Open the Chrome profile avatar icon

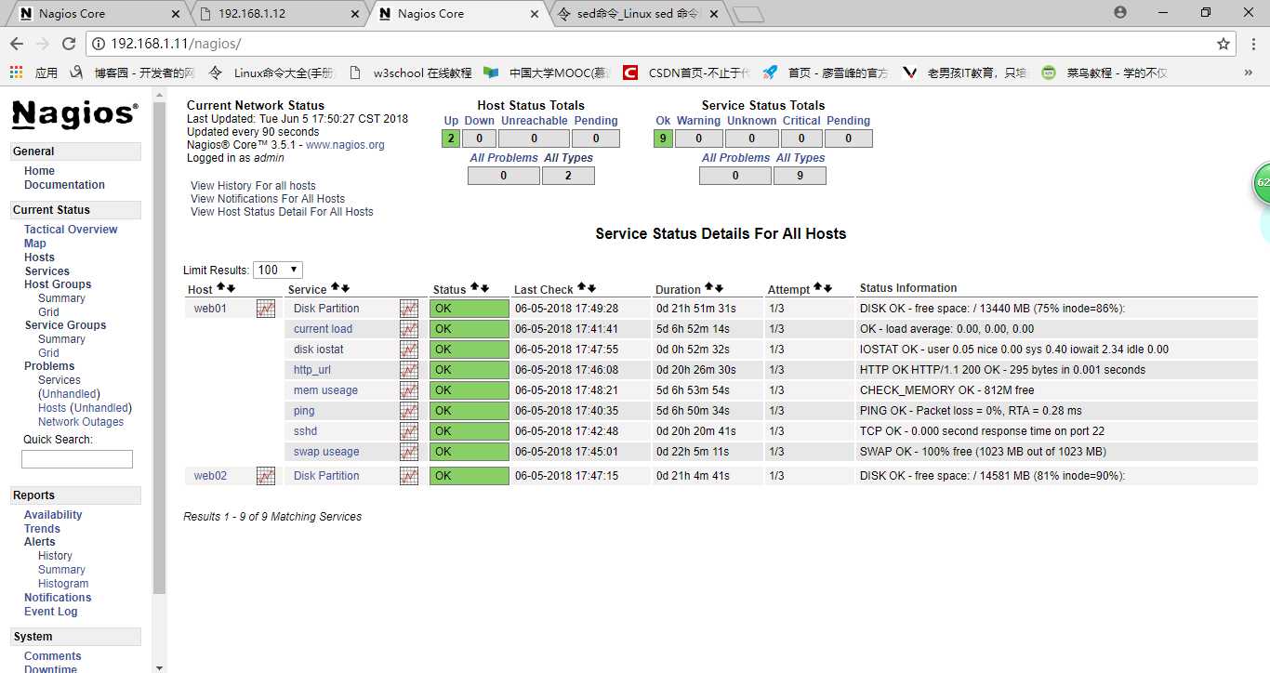[x=1120, y=12]
